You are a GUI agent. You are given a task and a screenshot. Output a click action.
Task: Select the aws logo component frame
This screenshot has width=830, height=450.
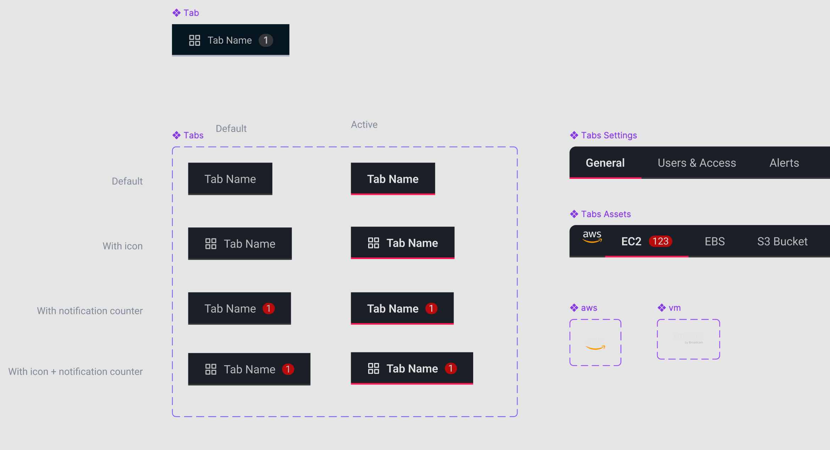tap(595, 342)
